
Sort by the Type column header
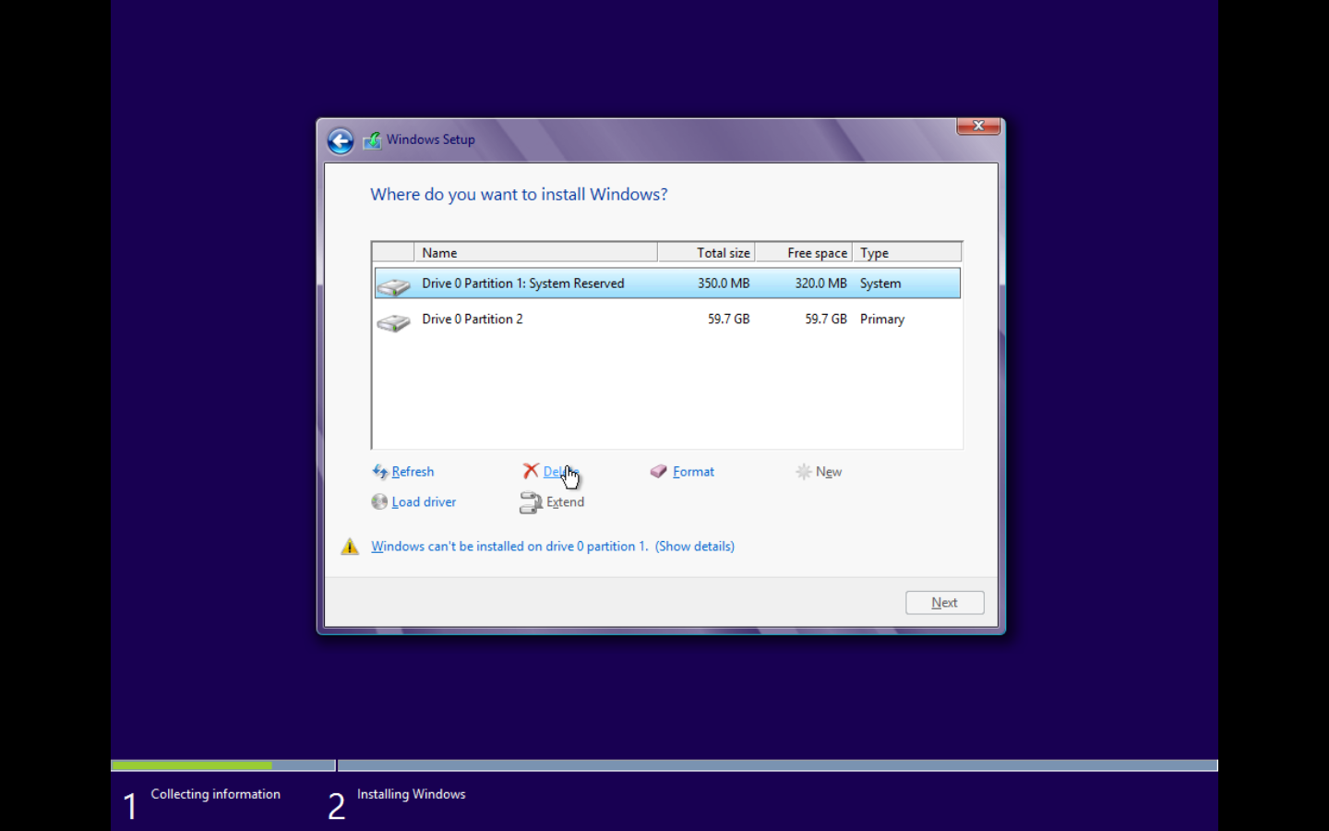pyautogui.click(x=907, y=253)
